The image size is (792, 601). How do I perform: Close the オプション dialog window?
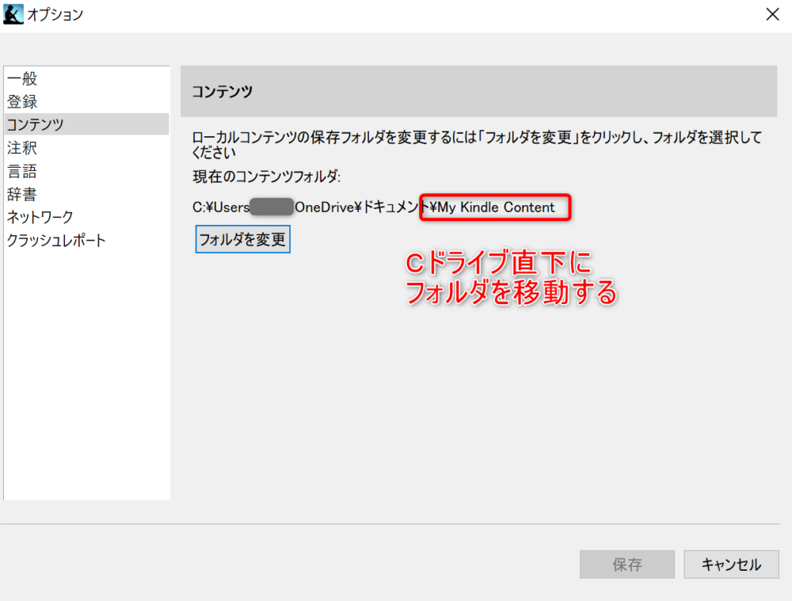pyautogui.click(x=773, y=14)
